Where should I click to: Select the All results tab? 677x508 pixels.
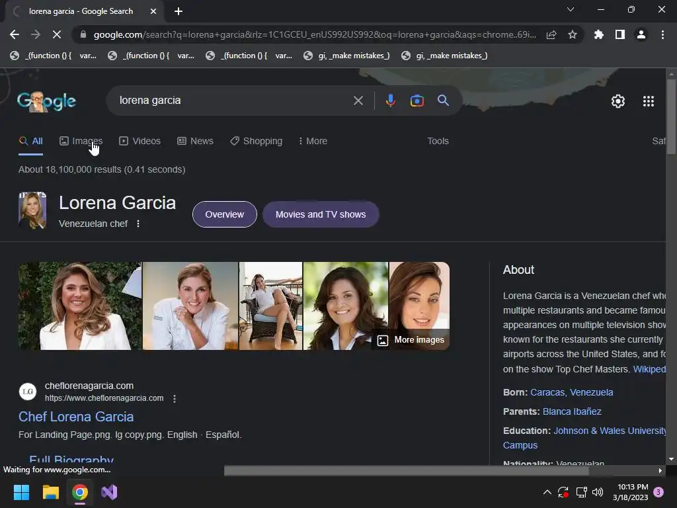tap(31, 142)
